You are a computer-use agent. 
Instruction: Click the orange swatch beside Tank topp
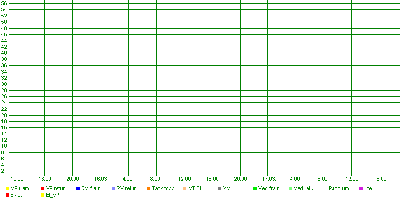[x=149, y=189]
